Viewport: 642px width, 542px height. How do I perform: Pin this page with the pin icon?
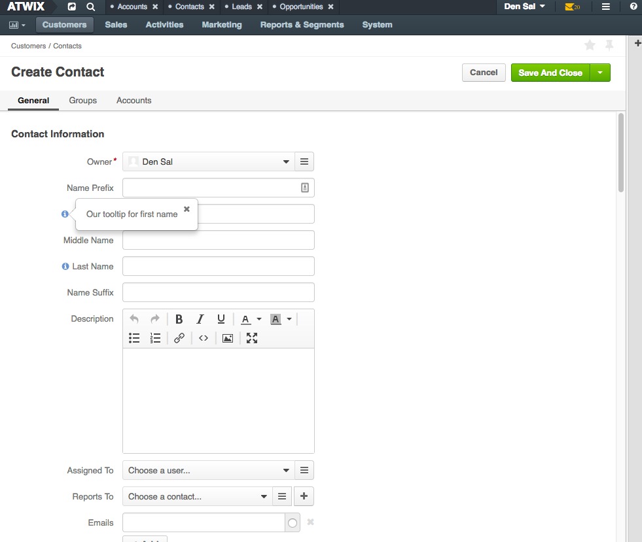[x=609, y=45]
